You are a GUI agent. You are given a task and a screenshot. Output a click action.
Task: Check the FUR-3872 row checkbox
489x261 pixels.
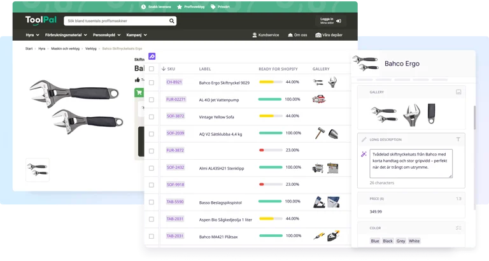152,151
